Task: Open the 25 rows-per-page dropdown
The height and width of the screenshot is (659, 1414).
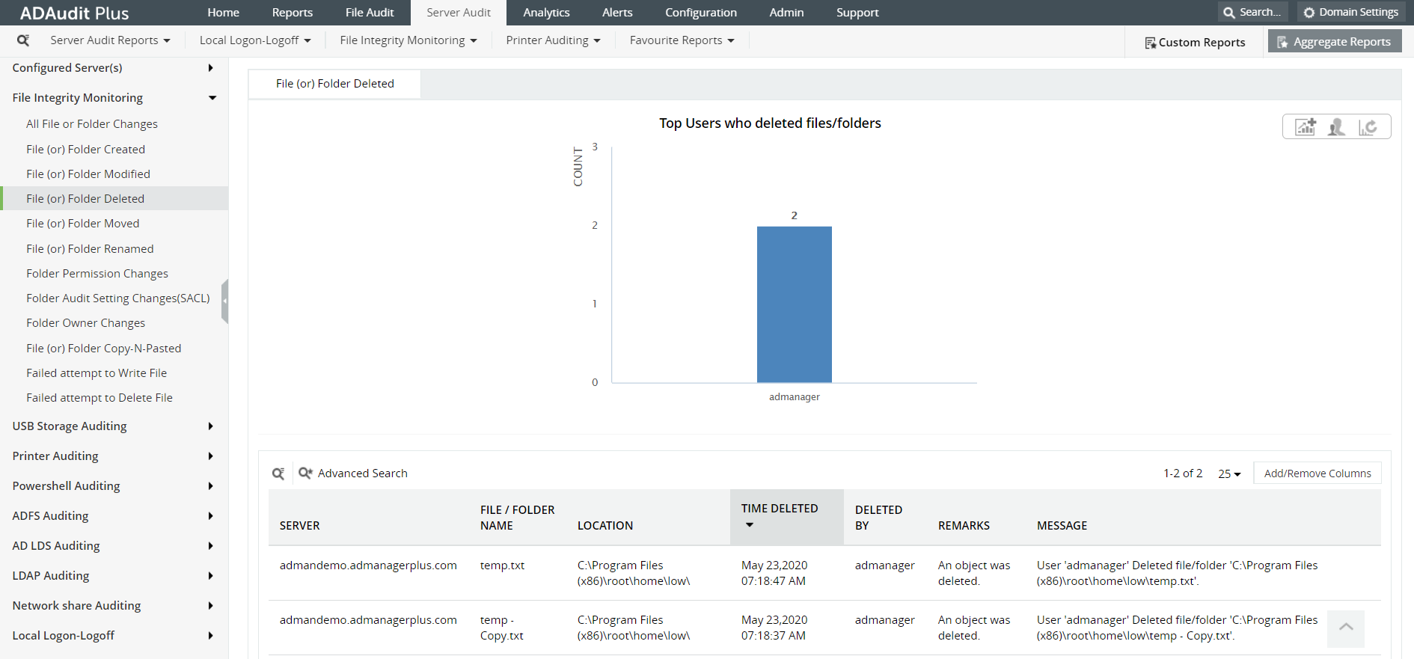Action: tap(1228, 473)
